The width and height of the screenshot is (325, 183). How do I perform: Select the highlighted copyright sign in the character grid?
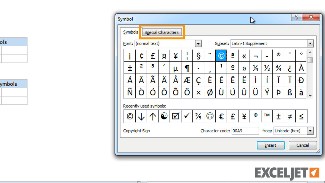(221, 56)
